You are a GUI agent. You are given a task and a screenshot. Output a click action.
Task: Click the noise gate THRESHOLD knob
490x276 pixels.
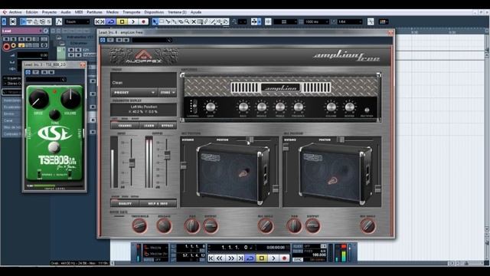point(139,226)
